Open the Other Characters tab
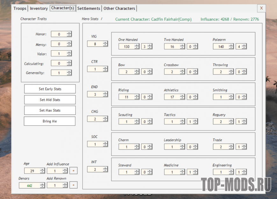This screenshot has width=277, height=199. tap(119, 8)
